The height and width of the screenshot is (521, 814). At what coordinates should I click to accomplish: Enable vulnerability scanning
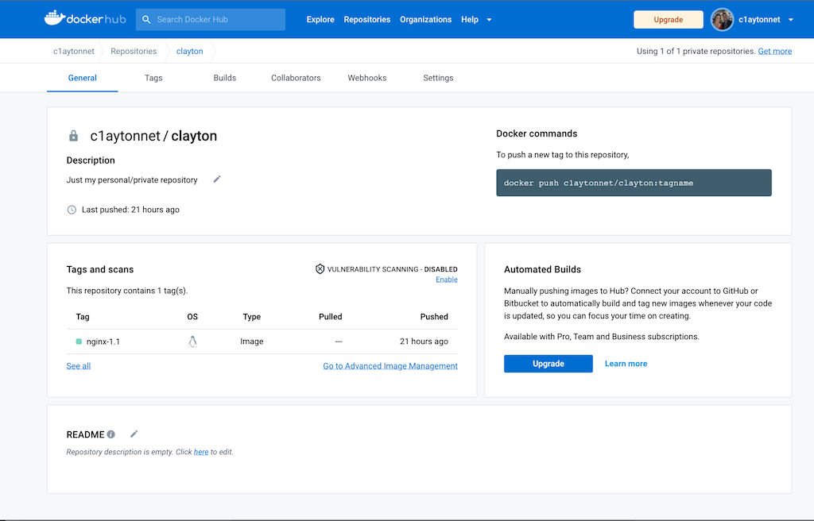coord(446,280)
